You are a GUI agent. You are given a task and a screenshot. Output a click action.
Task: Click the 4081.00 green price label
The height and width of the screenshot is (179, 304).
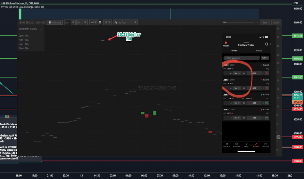297,77
